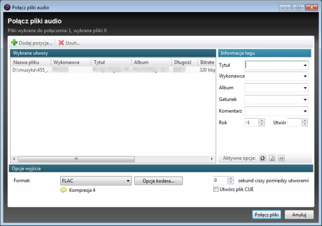Viewport: 322px width, 226px height.
Task: Increase seconds of silence between tracks
Action: pyautogui.click(x=231, y=178)
